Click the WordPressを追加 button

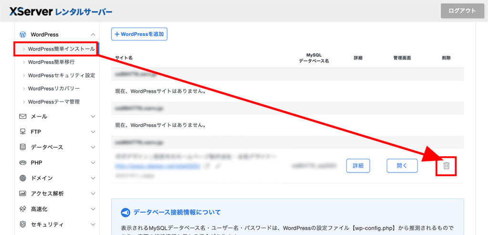point(139,34)
